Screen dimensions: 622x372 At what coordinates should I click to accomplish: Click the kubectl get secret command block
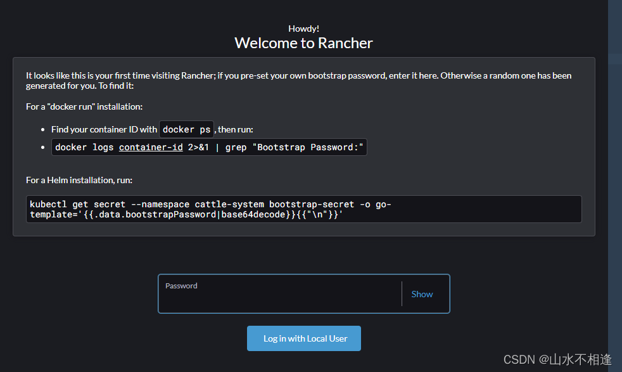(304, 209)
